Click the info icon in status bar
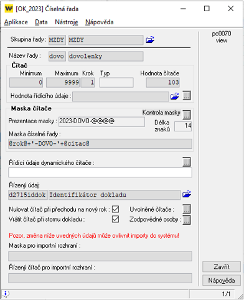This screenshot has width=244, height=300. point(6,294)
